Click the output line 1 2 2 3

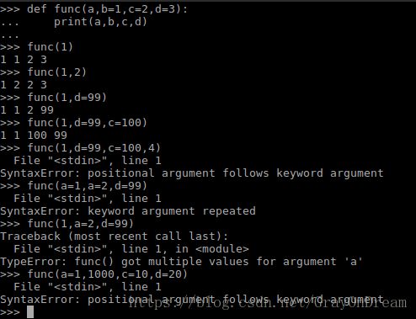click(24, 84)
